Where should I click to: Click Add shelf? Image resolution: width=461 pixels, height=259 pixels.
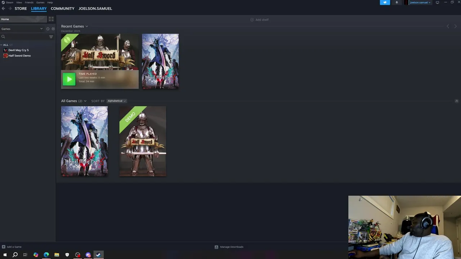(259, 20)
